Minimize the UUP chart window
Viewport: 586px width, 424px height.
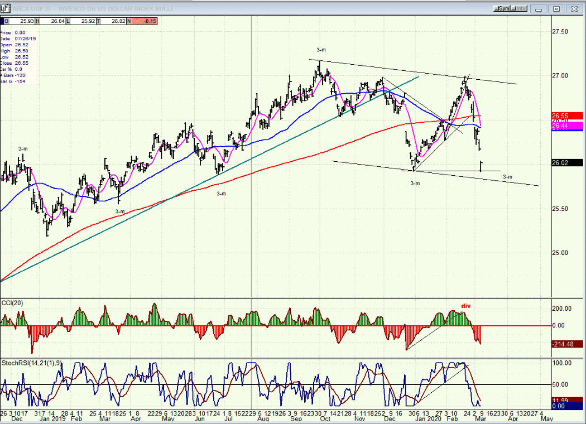point(539,9)
